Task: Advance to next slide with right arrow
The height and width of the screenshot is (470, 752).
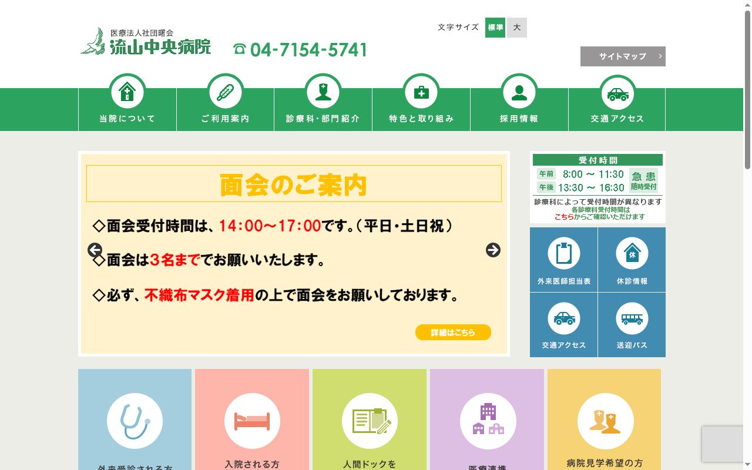Action: pos(493,250)
